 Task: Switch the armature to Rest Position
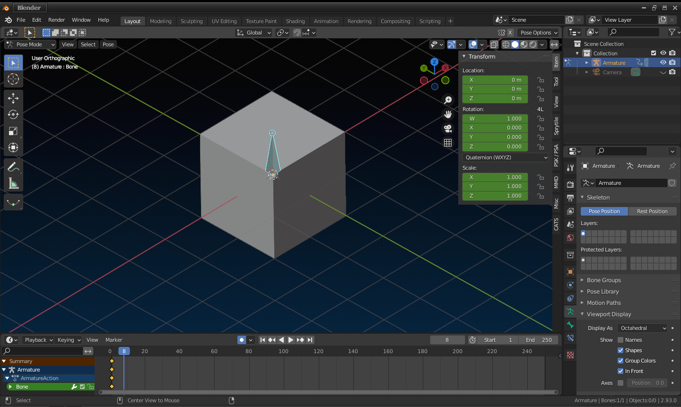click(x=653, y=211)
